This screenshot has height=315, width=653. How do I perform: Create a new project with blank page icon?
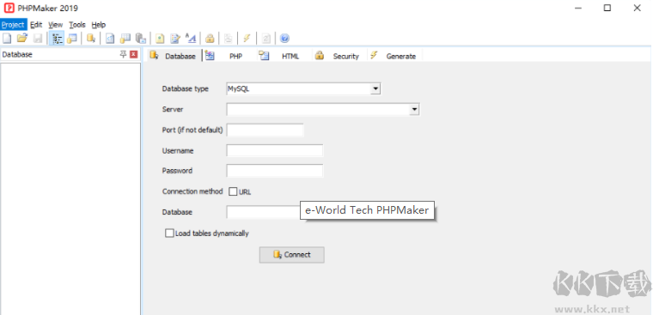[7, 39]
